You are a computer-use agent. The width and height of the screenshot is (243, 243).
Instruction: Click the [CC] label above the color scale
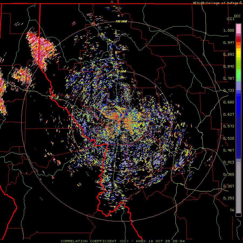coord(231,19)
